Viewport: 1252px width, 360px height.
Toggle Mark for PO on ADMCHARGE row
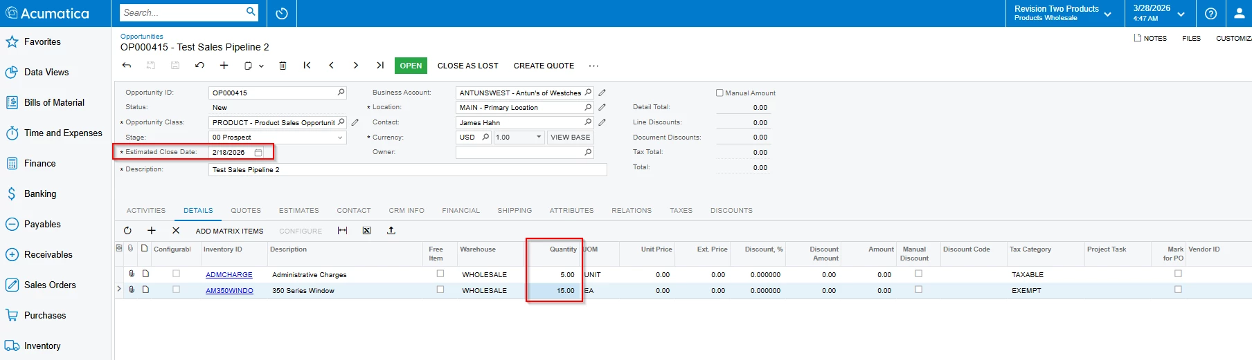click(x=1178, y=274)
